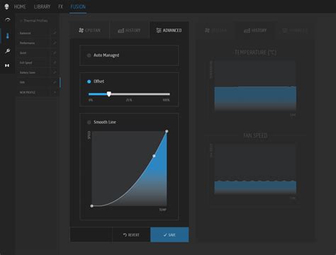
Task: Edit the Balanced profile with its pencil icon
Action: [x=55, y=33]
